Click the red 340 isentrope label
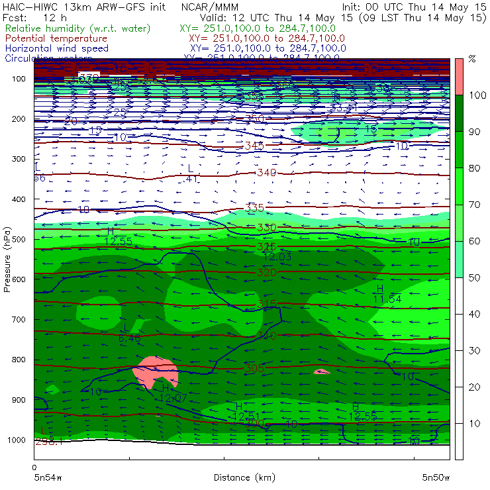The image size is (490, 490). 266,173
